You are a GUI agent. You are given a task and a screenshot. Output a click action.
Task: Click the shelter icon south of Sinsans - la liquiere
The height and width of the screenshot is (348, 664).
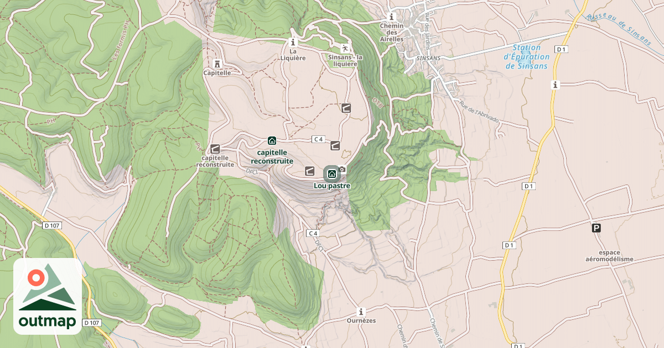coord(346,108)
